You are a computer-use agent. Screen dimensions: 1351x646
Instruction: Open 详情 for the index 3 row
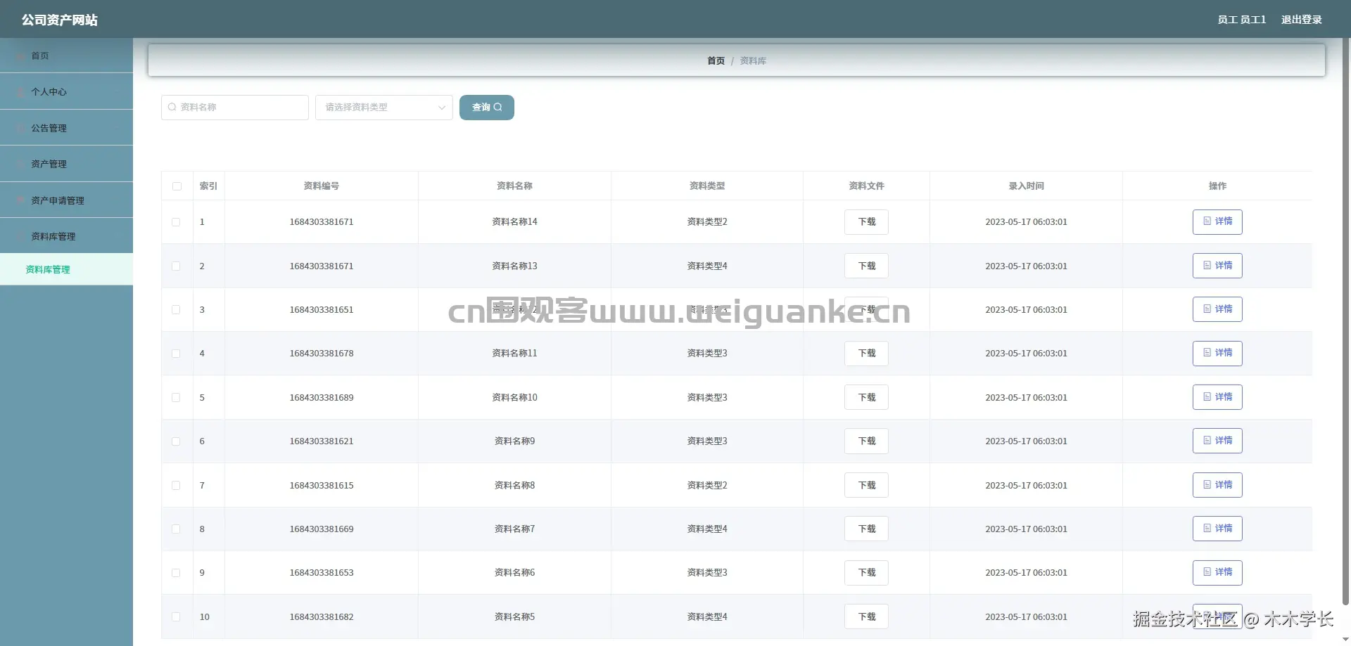[1217, 309]
